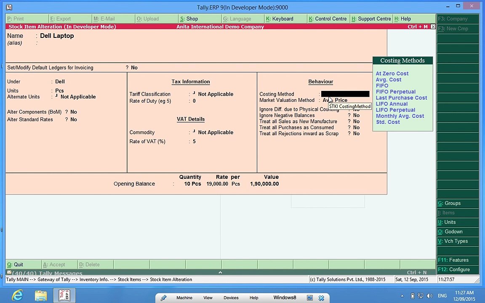Toggle Treat all Rejections inward as Scrap
Viewport: 485px width, 303px height.
click(x=356, y=133)
